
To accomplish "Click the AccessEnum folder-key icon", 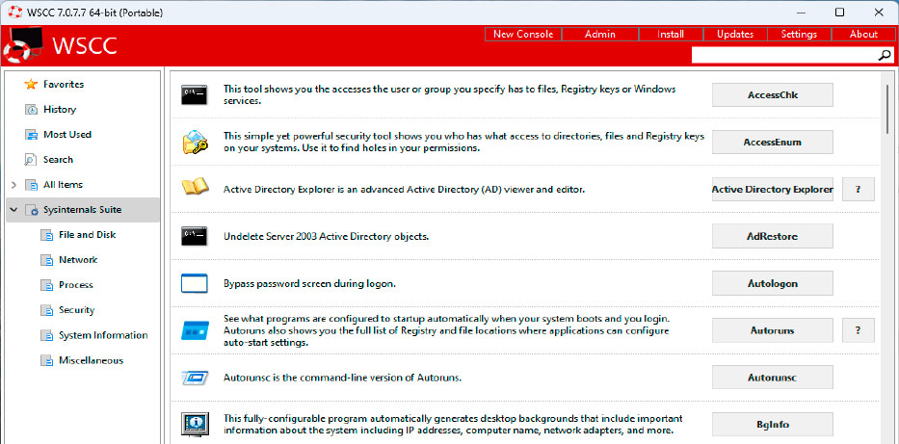I will coord(193,142).
